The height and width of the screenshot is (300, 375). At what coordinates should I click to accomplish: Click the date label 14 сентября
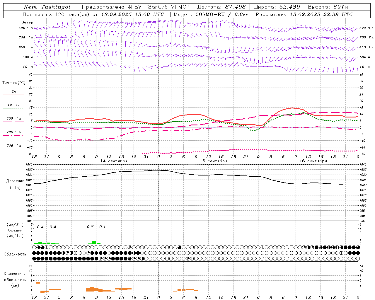coord(114,161)
